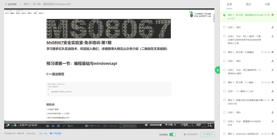Click the video time display 0:00:04
Viewport: 277px width, 140px height.
24,125
